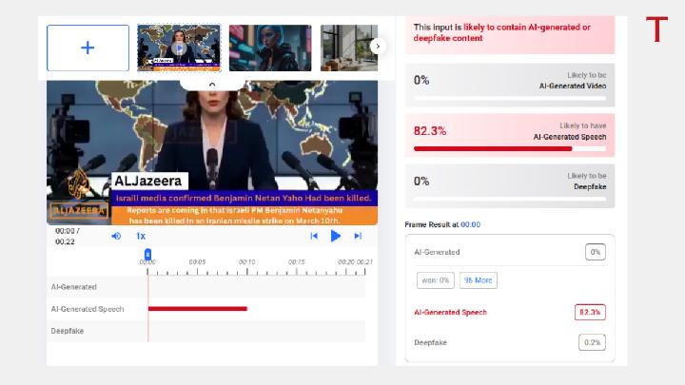The width and height of the screenshot is (685, 385).
Task: Click the plus icon to add new media
Action: tap(88, 48)
